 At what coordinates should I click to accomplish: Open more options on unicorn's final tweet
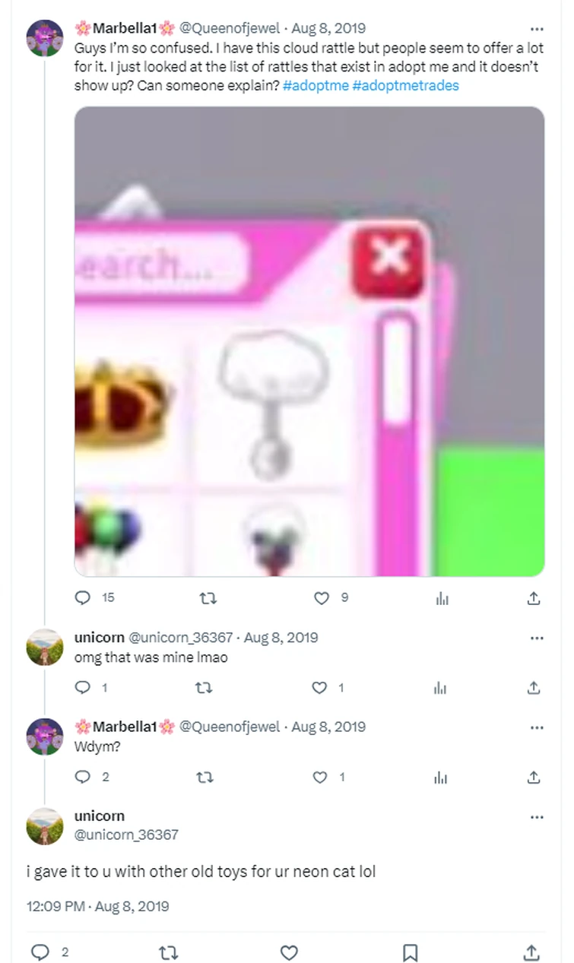tap(537, 817)
